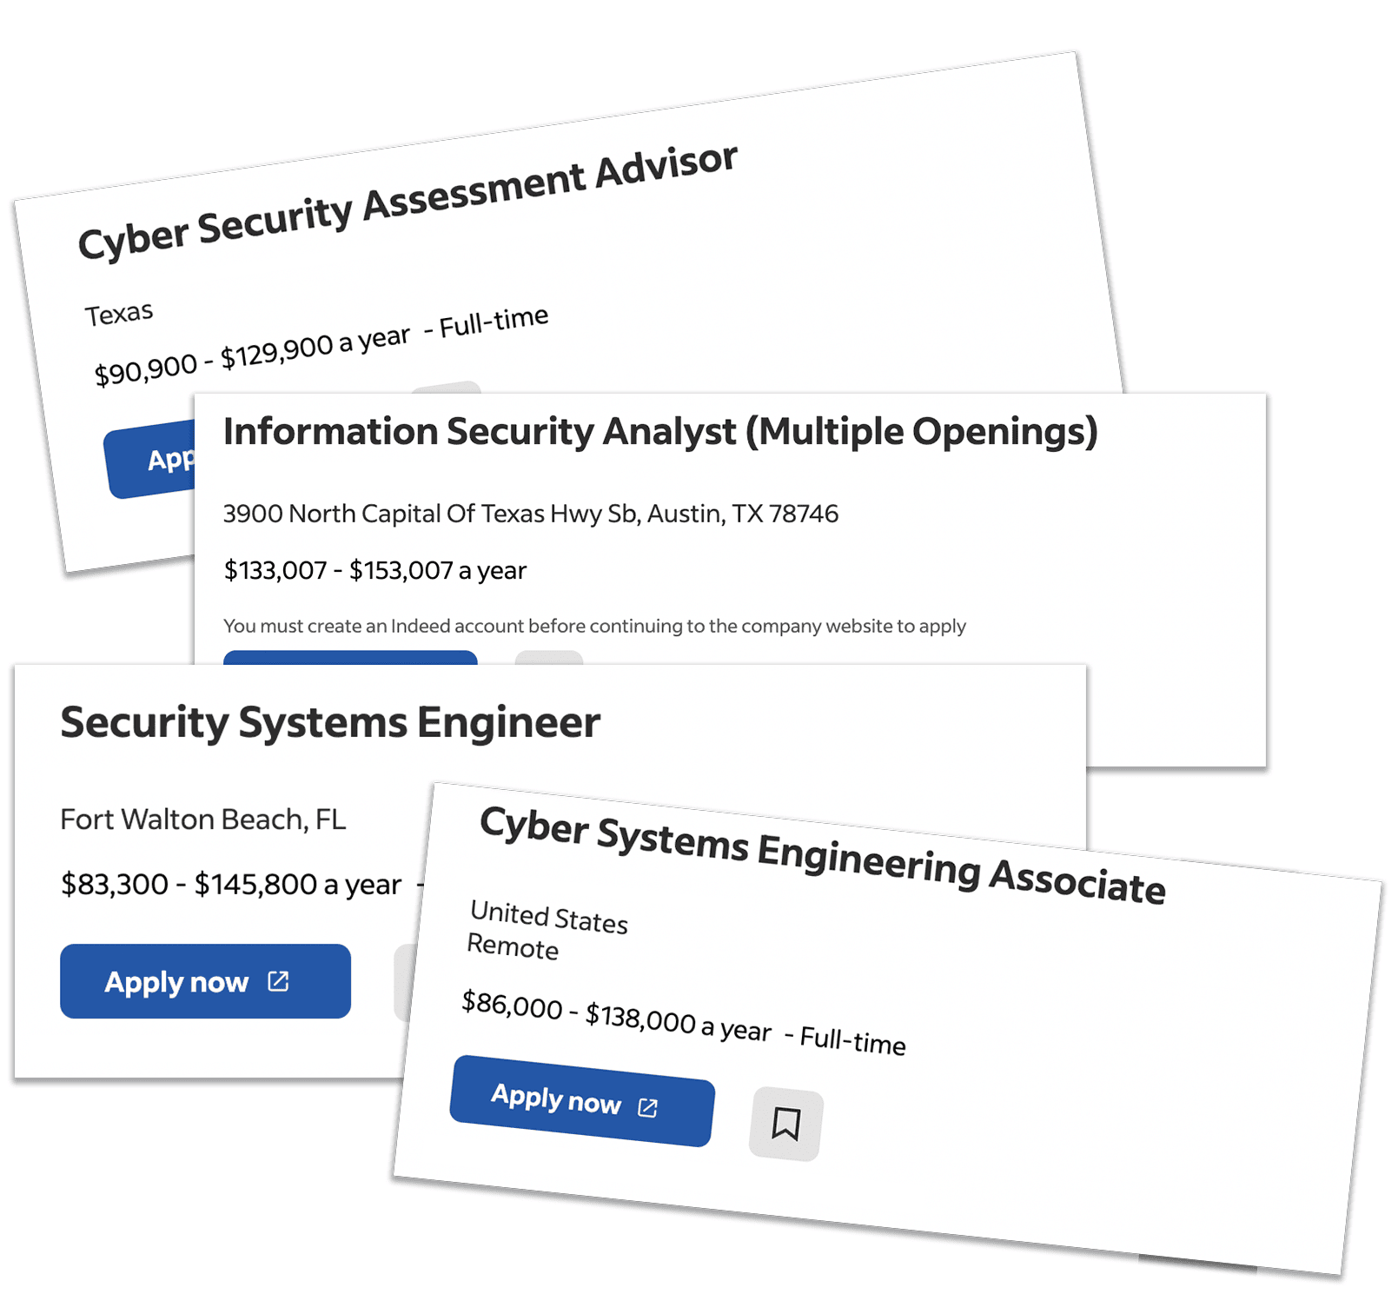The height and width of the screenshot is (1314, 1398).
Task: Open the Information Security Analyst (Multiple Openings) title
Action: pyautogui.click(x=660, y=432)
